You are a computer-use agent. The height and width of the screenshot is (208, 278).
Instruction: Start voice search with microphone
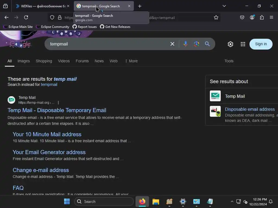(x=185, y=44)
